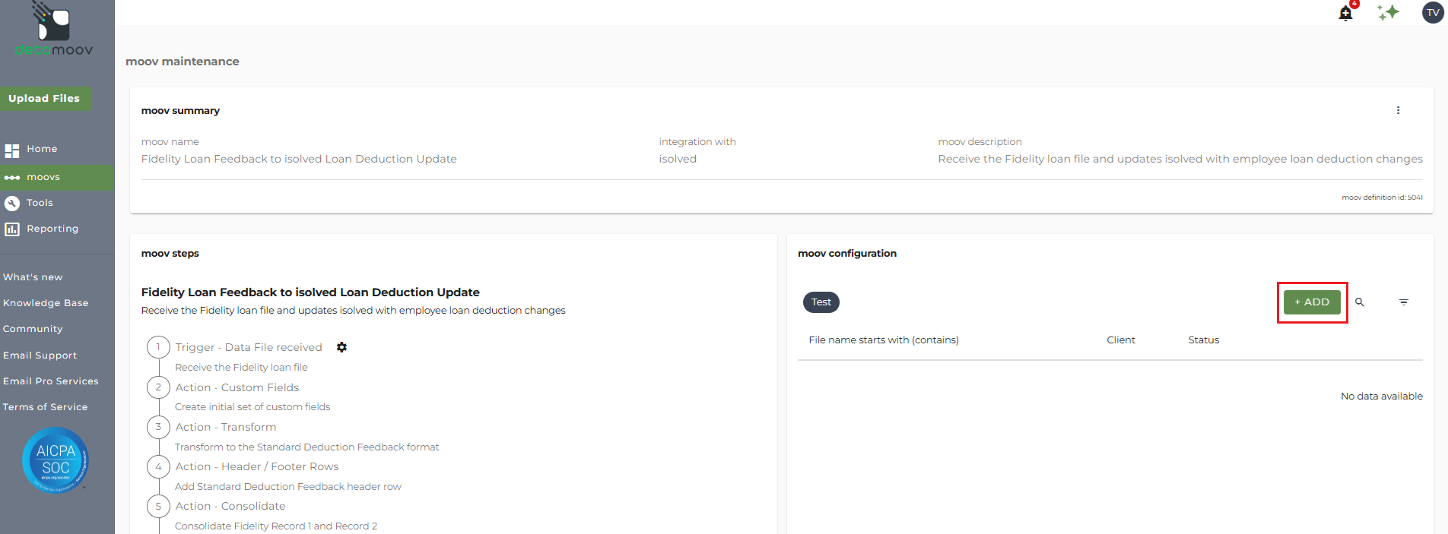Click 'Add Standard Deduction Feedback header row'

tap(288, 486)
